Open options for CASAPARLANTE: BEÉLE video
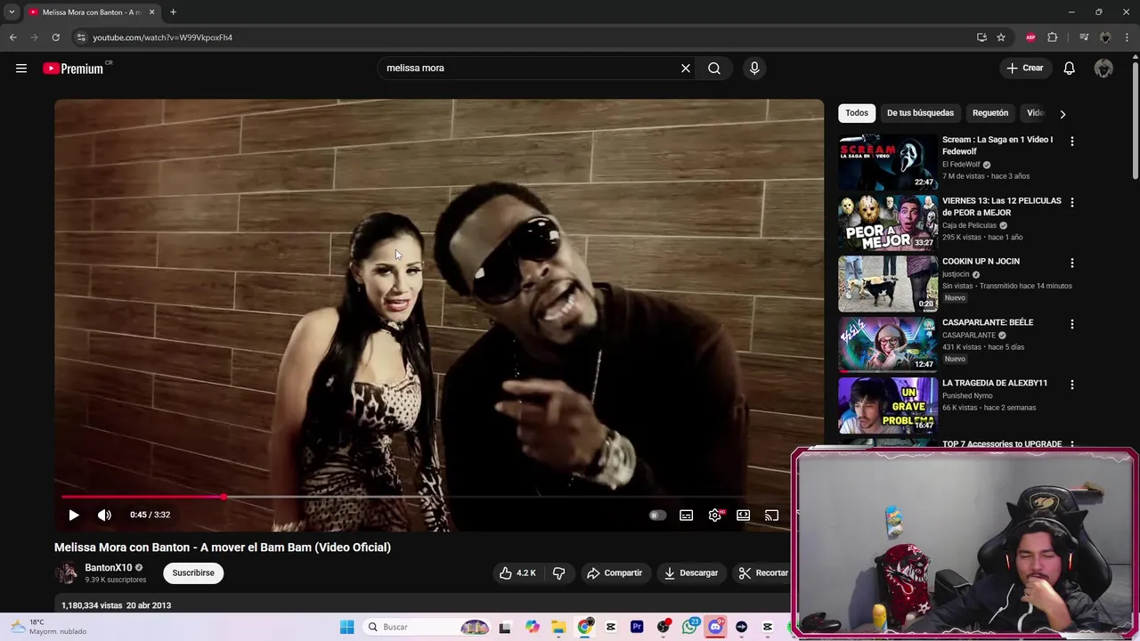Screen dimensions: 1140x641 [1072, 324]
